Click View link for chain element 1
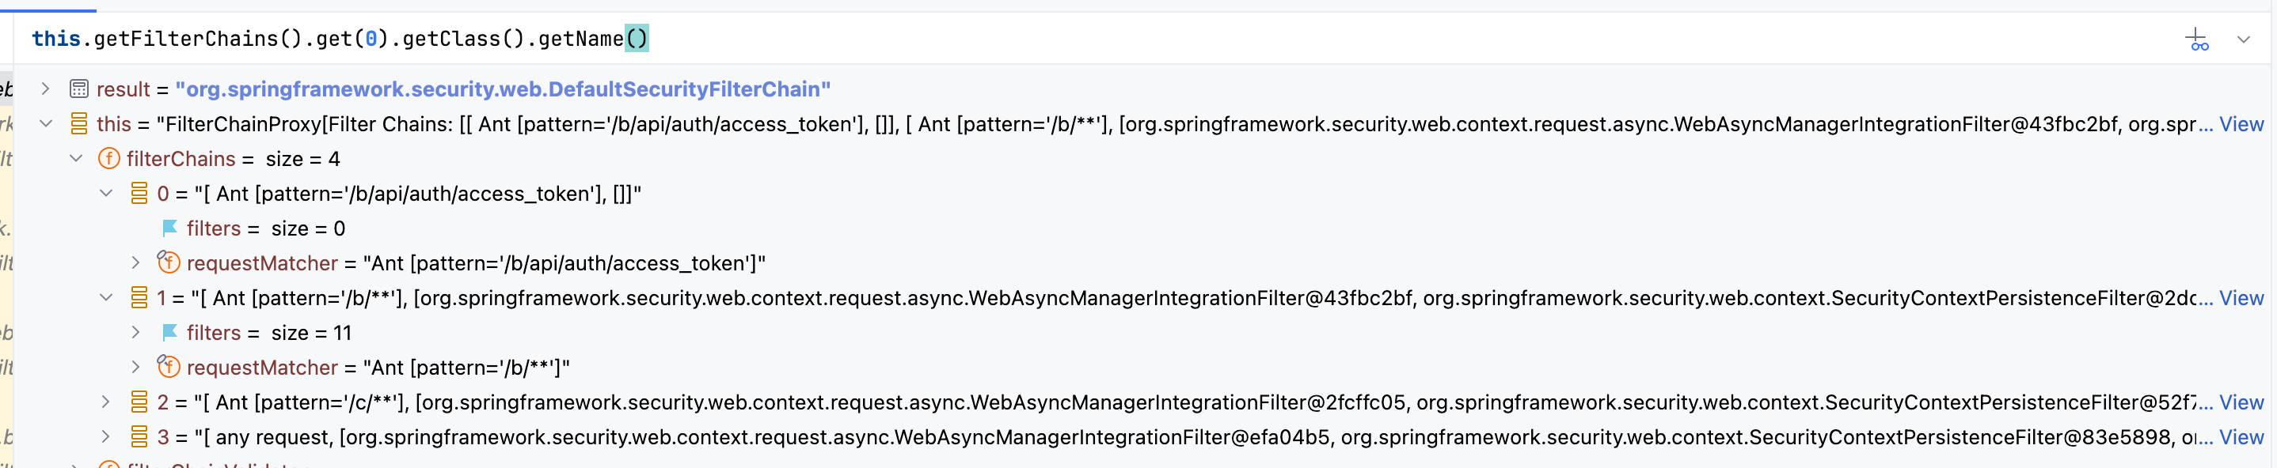This screenshot has height=468, width=2277. [2241, 299]
